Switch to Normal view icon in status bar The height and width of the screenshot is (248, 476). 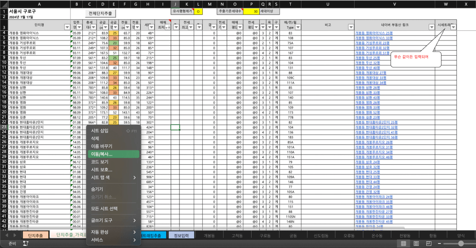(x=403, y=243)
